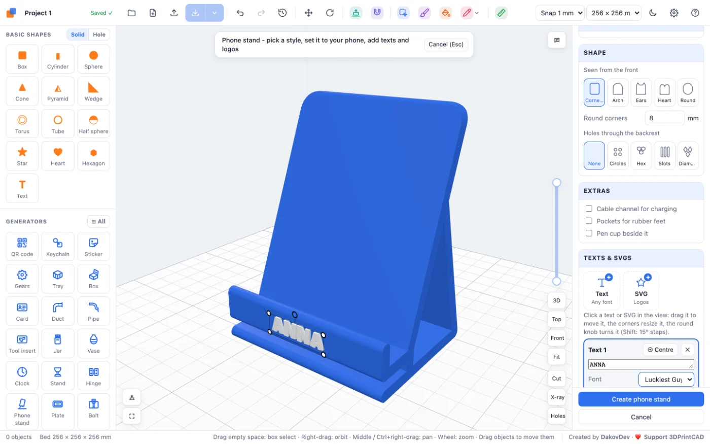Screen dimensions: 710x444
Task: Open the 256 × 256 bed size dropdown
Action: coord(614,13)
